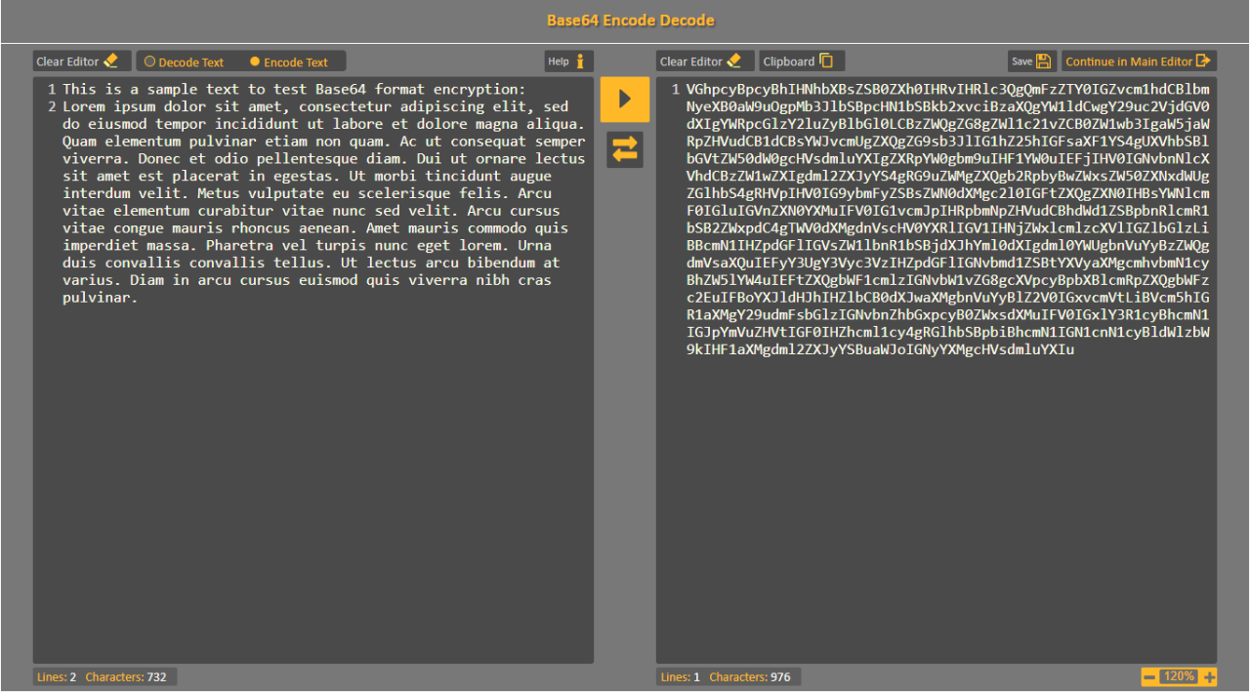Click the 120% zoom level value
Image resolution: width=1250 pixels, height=693 pixels.
coord(1180,676)
